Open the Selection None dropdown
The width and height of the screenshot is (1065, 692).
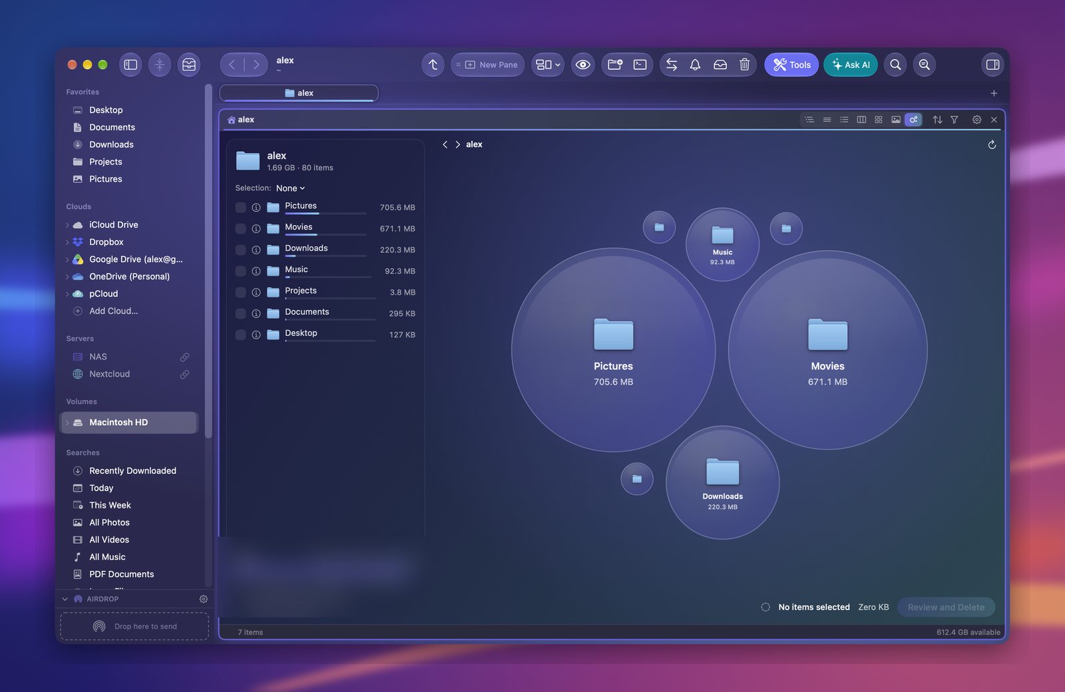tap(290, 188)
